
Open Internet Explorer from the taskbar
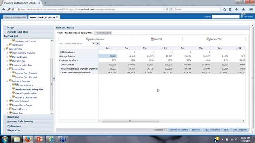51,139
